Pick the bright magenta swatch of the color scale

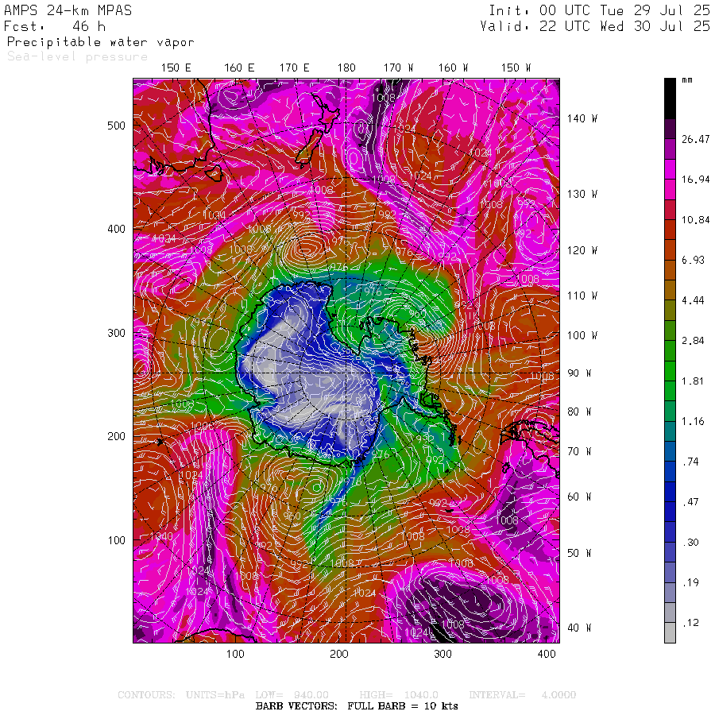click(670, 169)
